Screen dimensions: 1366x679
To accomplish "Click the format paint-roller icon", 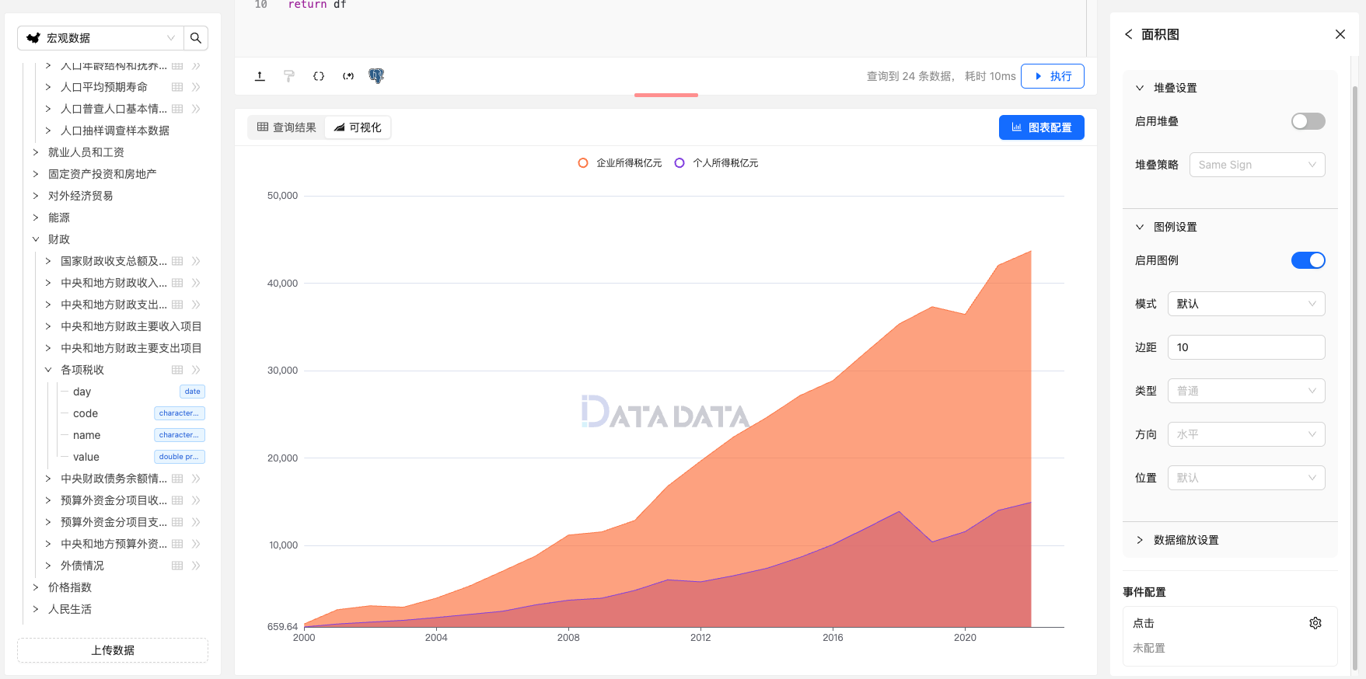I will coord(289,76).
